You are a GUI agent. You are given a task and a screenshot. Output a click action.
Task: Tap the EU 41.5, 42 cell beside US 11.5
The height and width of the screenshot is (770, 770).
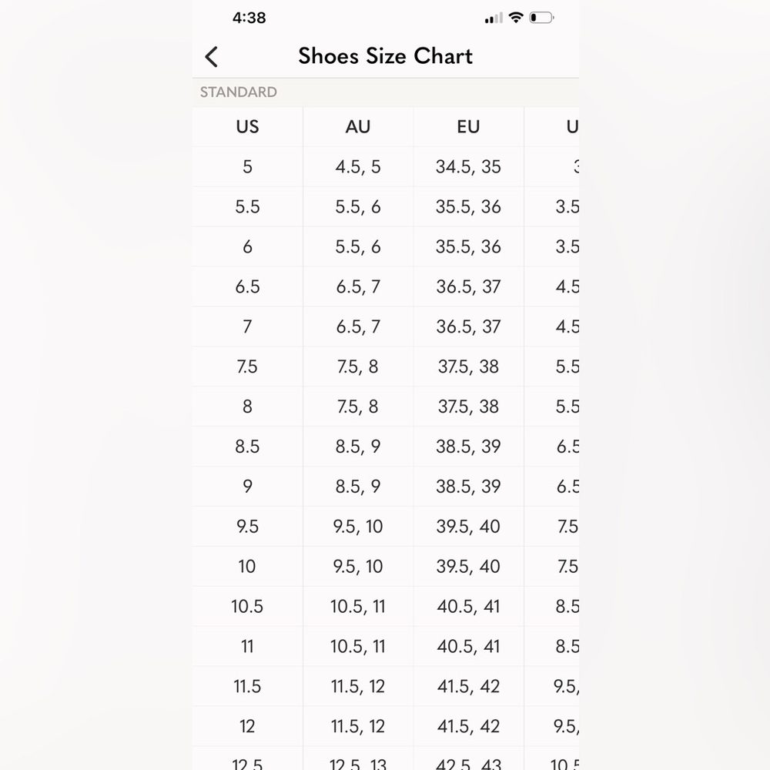click(x=468, y=687)
